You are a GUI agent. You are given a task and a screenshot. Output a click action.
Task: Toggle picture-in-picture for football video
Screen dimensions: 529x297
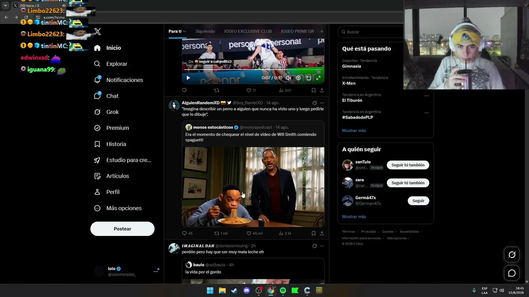(x=308, y=78)
